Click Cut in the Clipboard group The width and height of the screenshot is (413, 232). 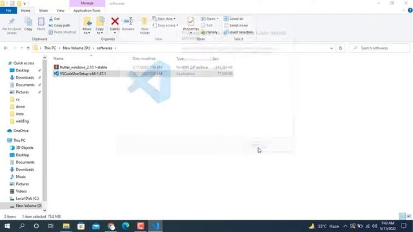click(x=54, y=19)
